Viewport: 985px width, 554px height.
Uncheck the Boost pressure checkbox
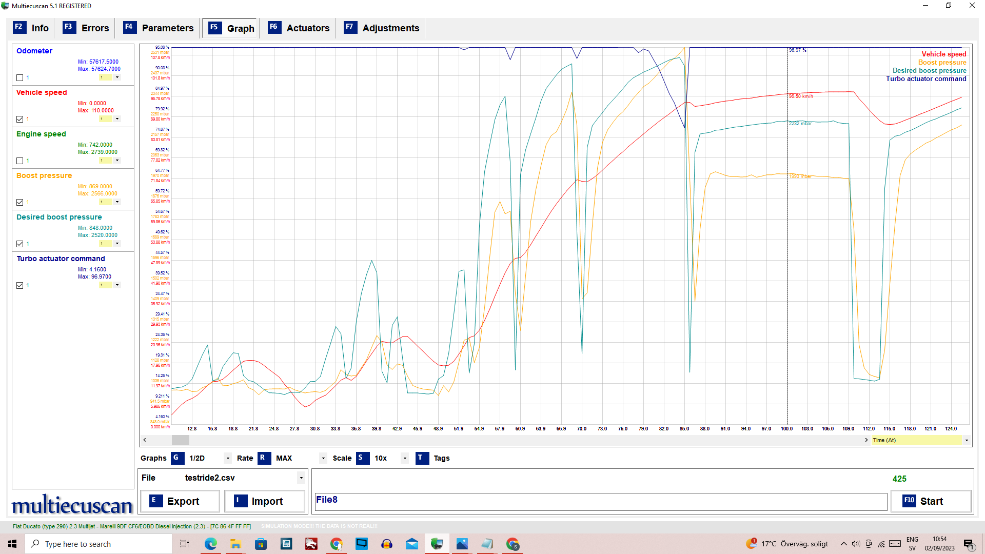(19, 202)
